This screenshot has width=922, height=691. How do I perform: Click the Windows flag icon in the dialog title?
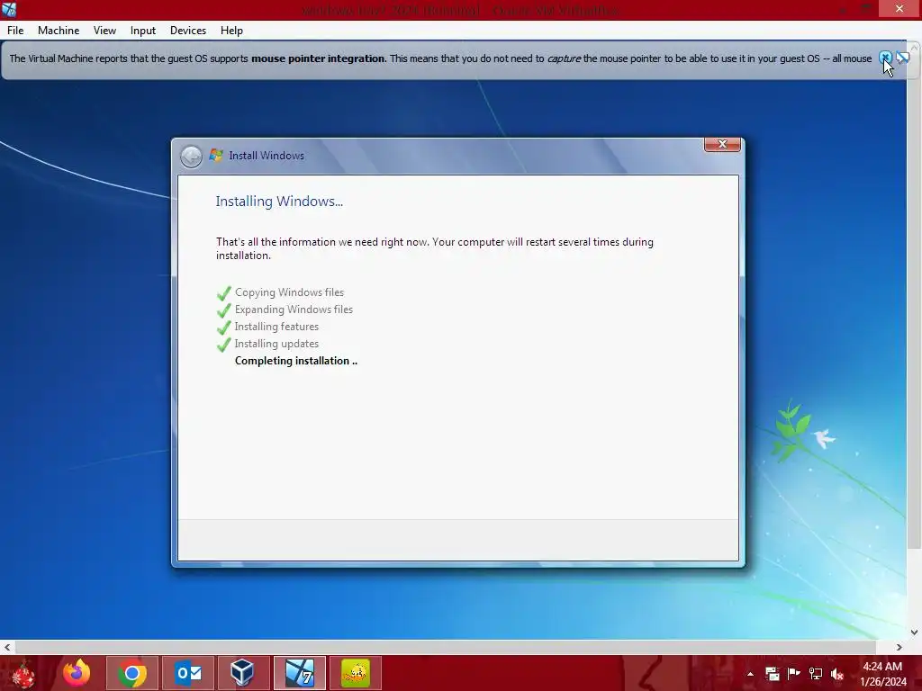coord(216,155)
